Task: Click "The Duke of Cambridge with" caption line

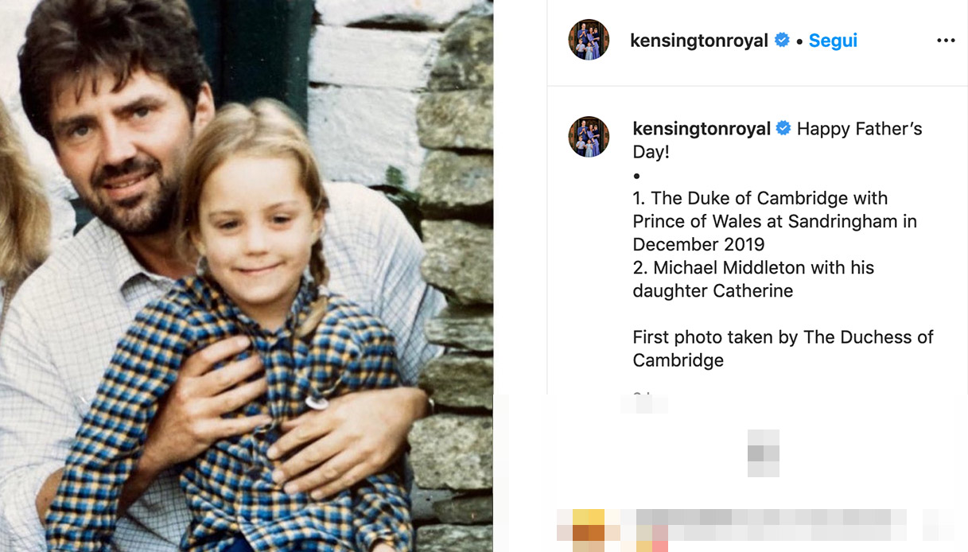Action: pos(760,198)
